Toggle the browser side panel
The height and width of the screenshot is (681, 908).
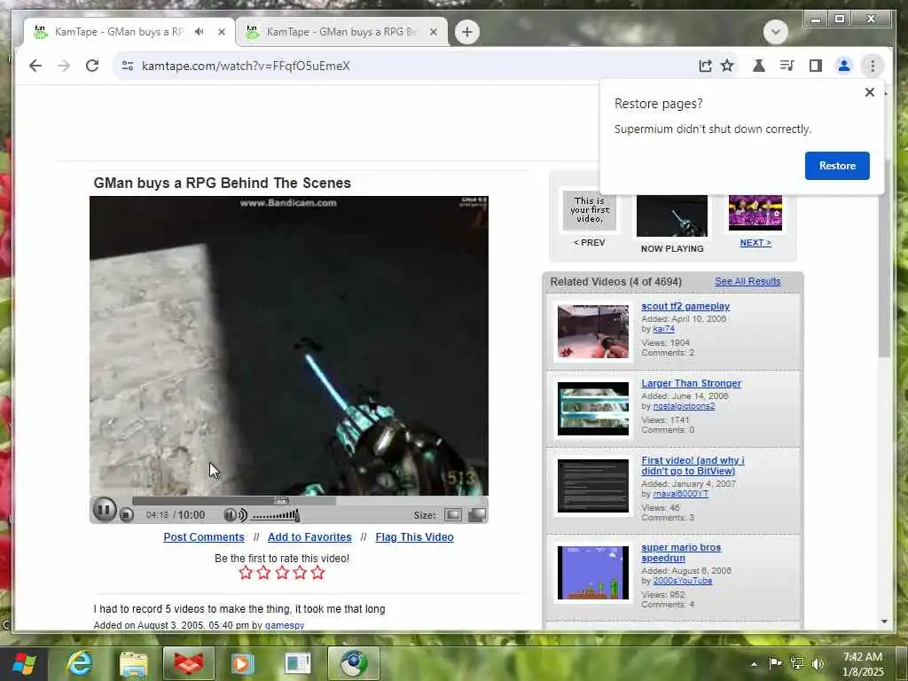816,66
